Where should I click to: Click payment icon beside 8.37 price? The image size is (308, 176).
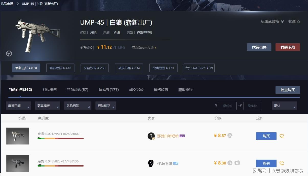[230, 136]
